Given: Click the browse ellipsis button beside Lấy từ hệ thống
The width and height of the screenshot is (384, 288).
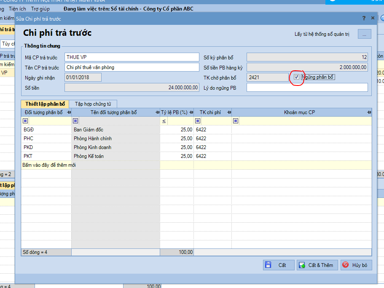Looking at the screenshot, I should 365,34.
